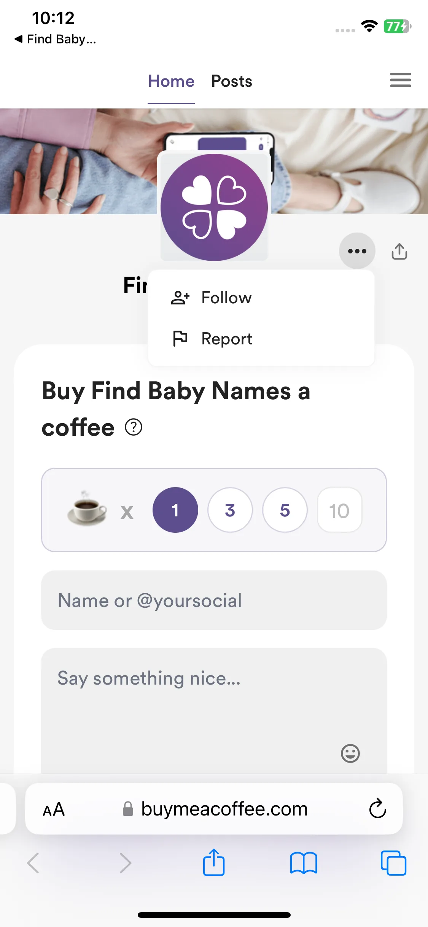Open Safari share sheet icon
This screenshot has width=428, height=927.
point(214,862)
